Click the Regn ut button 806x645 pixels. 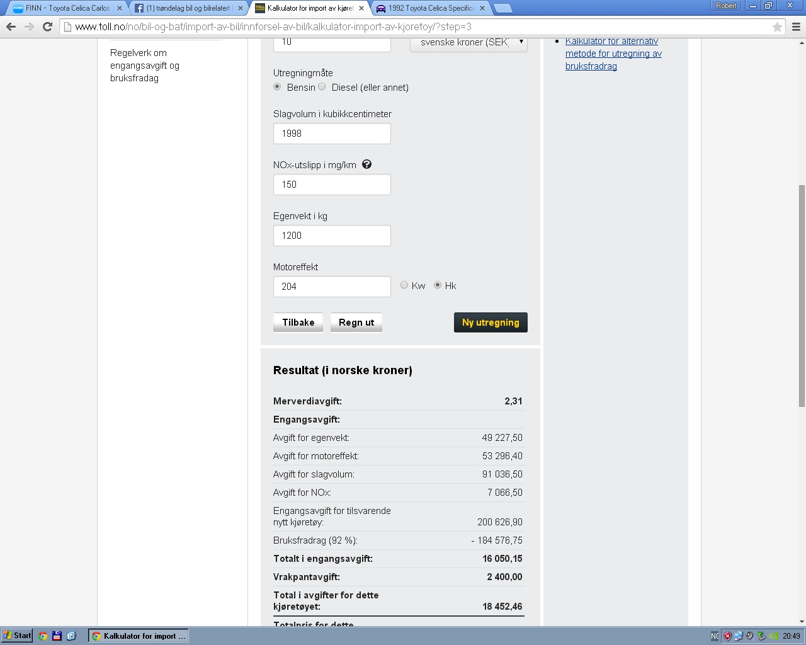point(356,322)
